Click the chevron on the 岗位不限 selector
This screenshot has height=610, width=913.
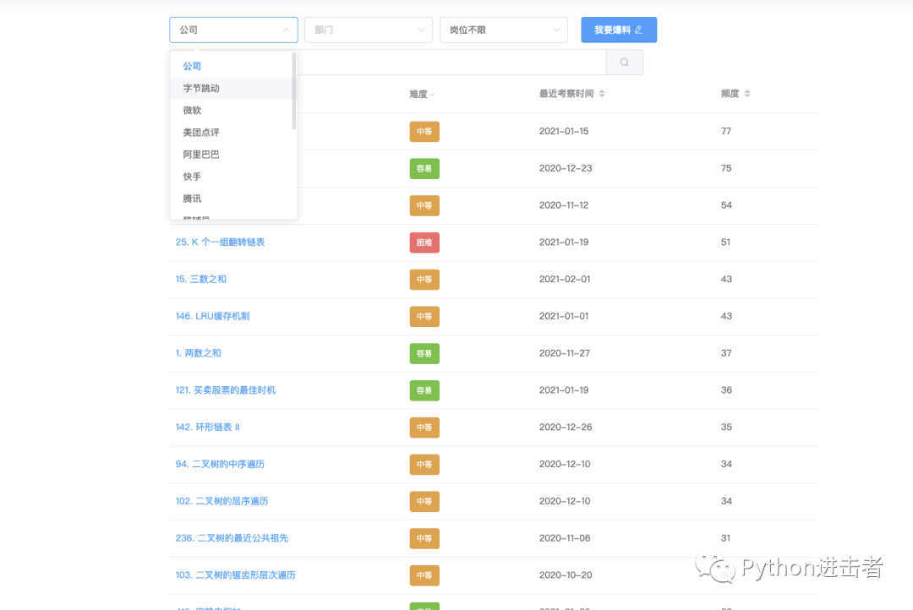click(558, 30)
